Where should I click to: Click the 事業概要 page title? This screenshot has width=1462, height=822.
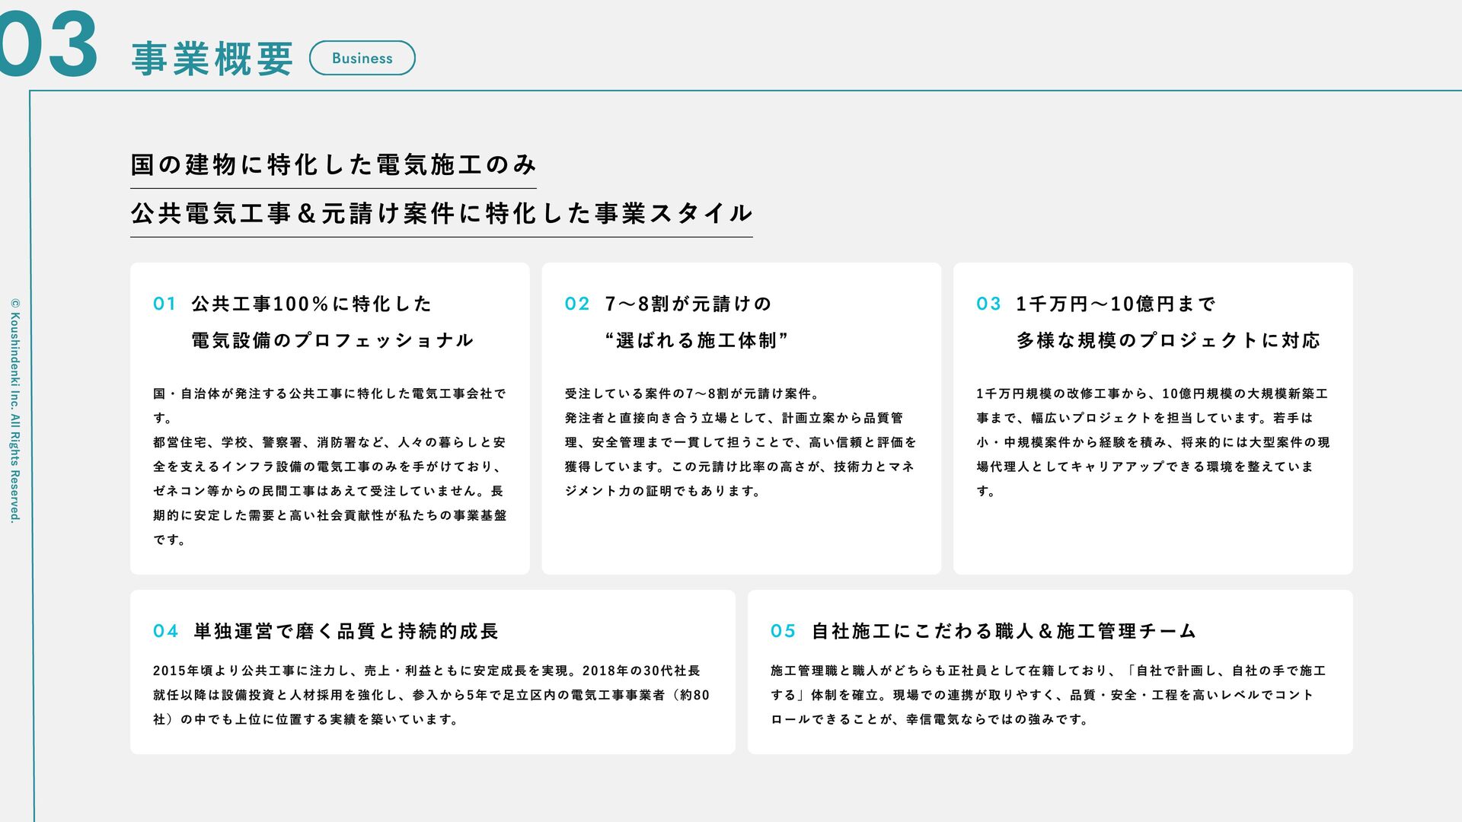pos(212,59)
